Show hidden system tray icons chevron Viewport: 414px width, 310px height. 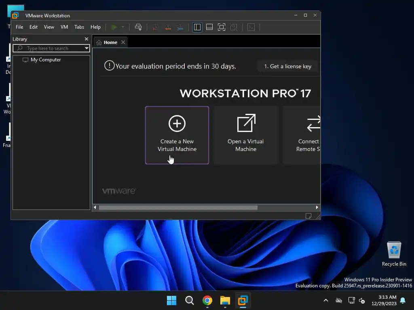pyautogui.click(x=326, y=300)
